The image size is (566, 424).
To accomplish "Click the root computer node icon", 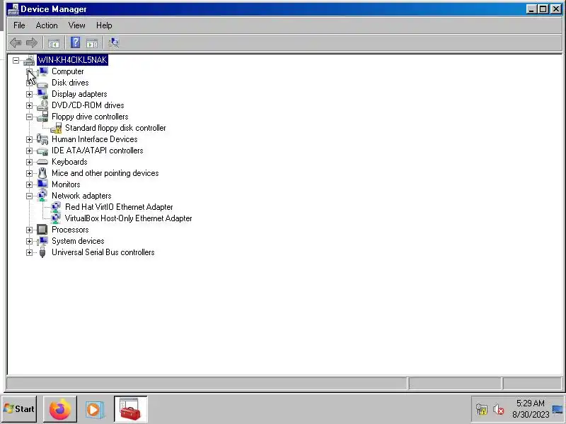I will click(x=29, y=60).
